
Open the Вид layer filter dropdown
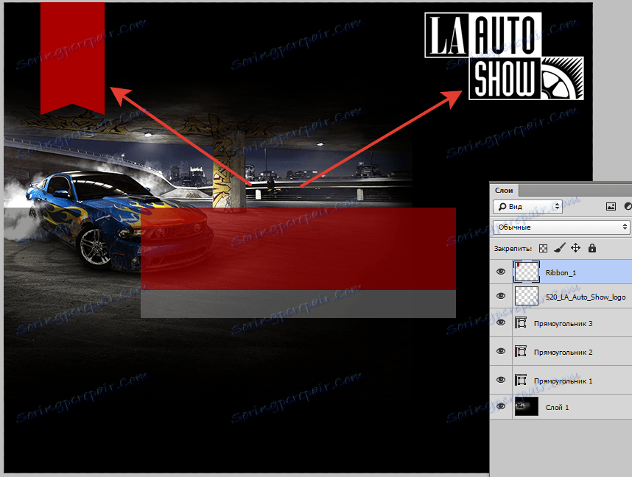tap(527, 207)
